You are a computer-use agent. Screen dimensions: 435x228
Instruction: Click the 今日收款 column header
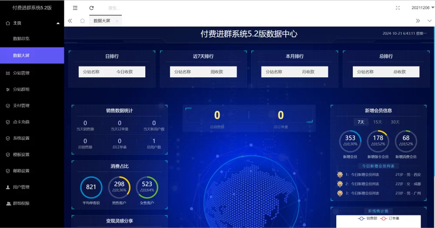[x=124, y=72]
